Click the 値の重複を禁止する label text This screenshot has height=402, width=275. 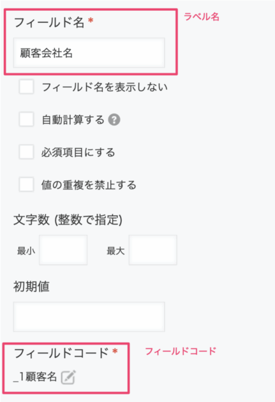(89, 185)
